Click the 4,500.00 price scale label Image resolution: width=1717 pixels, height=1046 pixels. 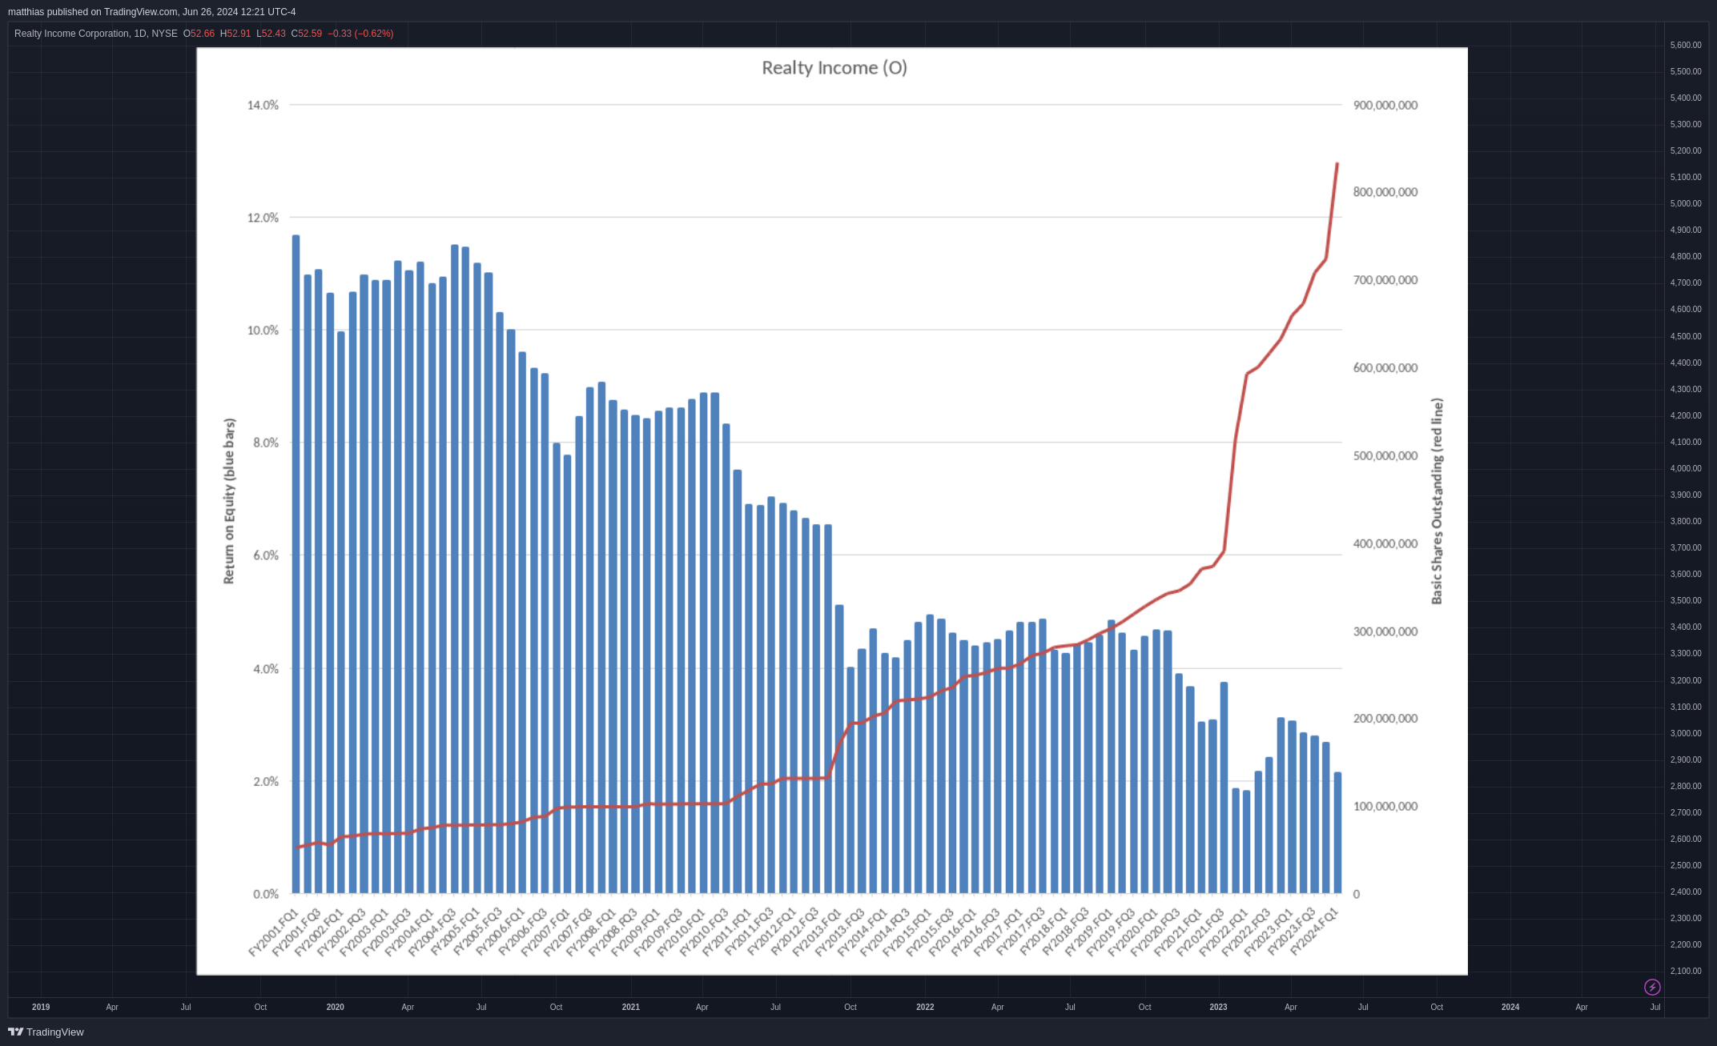[x=1686, y=337]
